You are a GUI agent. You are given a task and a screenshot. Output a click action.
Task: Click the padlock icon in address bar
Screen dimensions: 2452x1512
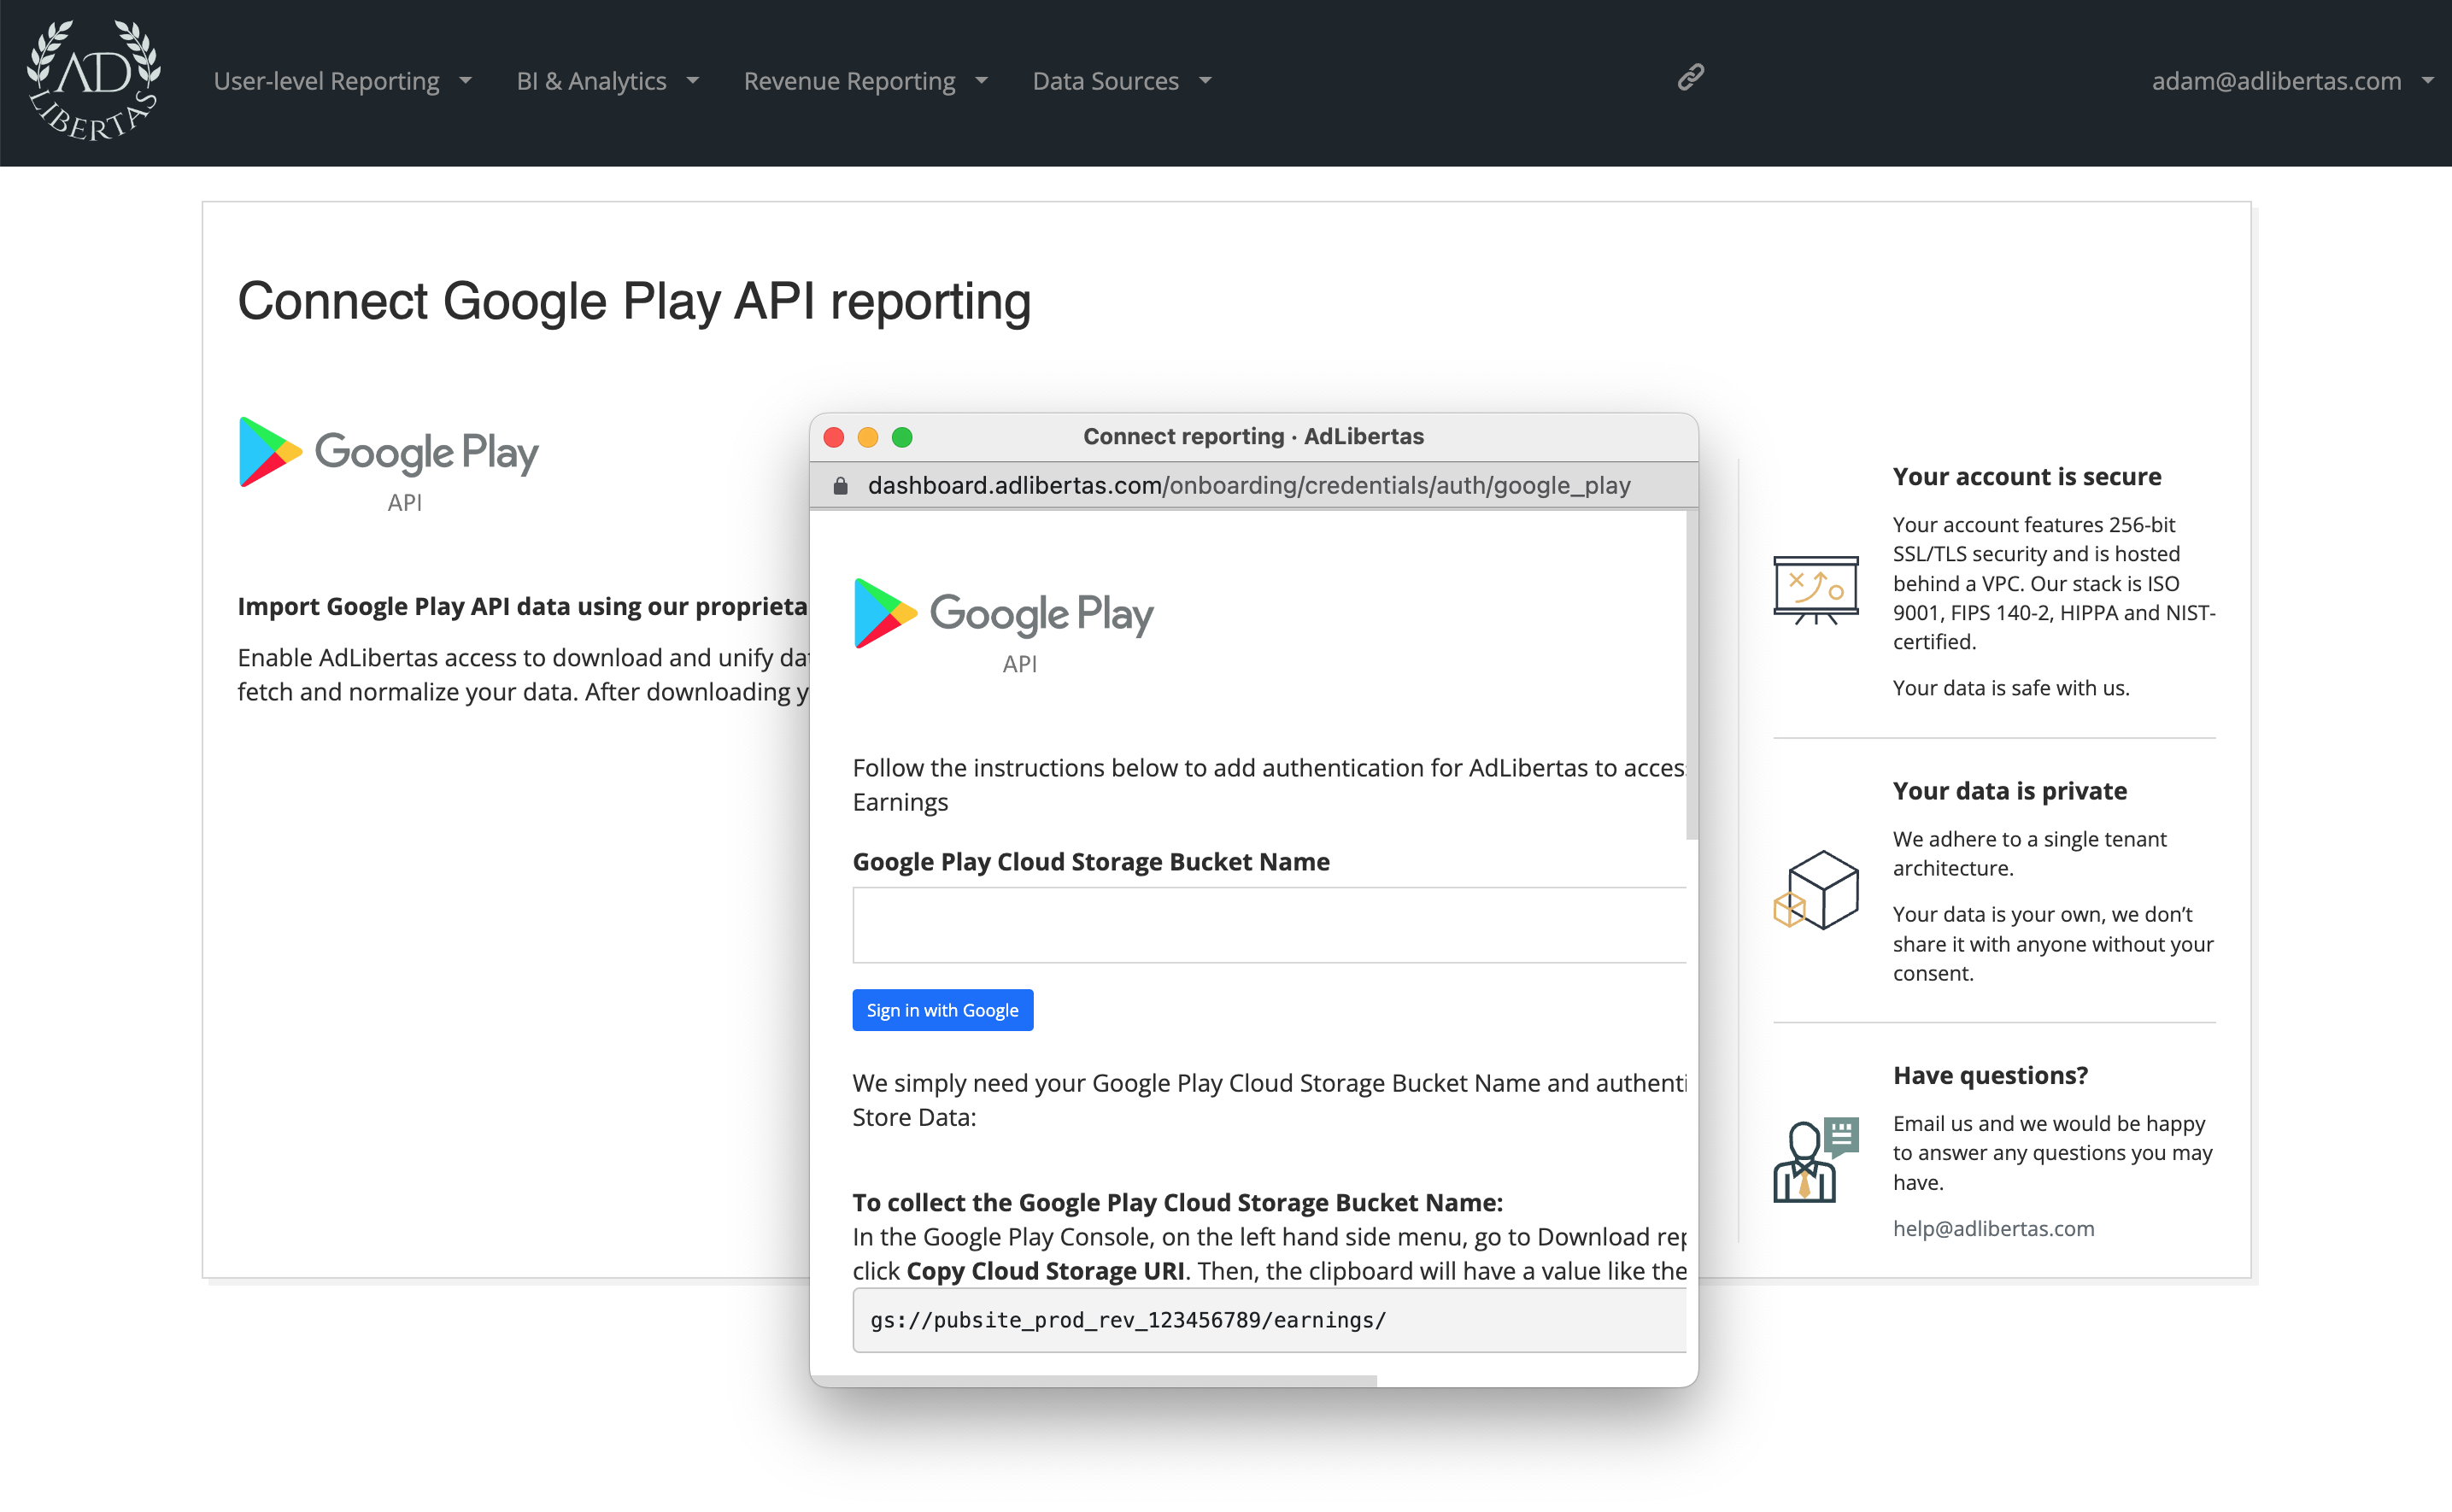point(840,486)
